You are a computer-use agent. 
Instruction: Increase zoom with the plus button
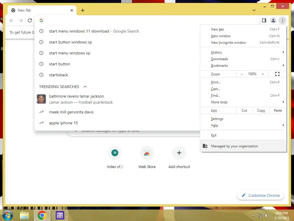coord(263,74)
